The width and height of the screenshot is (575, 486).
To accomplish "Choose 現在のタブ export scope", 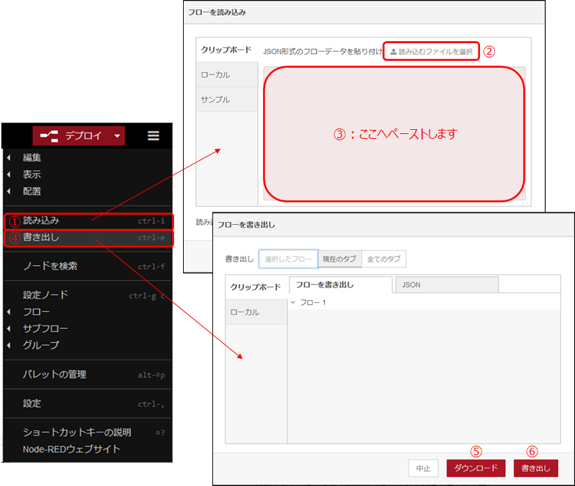I will pyautogui.click(x=339, y=259).
